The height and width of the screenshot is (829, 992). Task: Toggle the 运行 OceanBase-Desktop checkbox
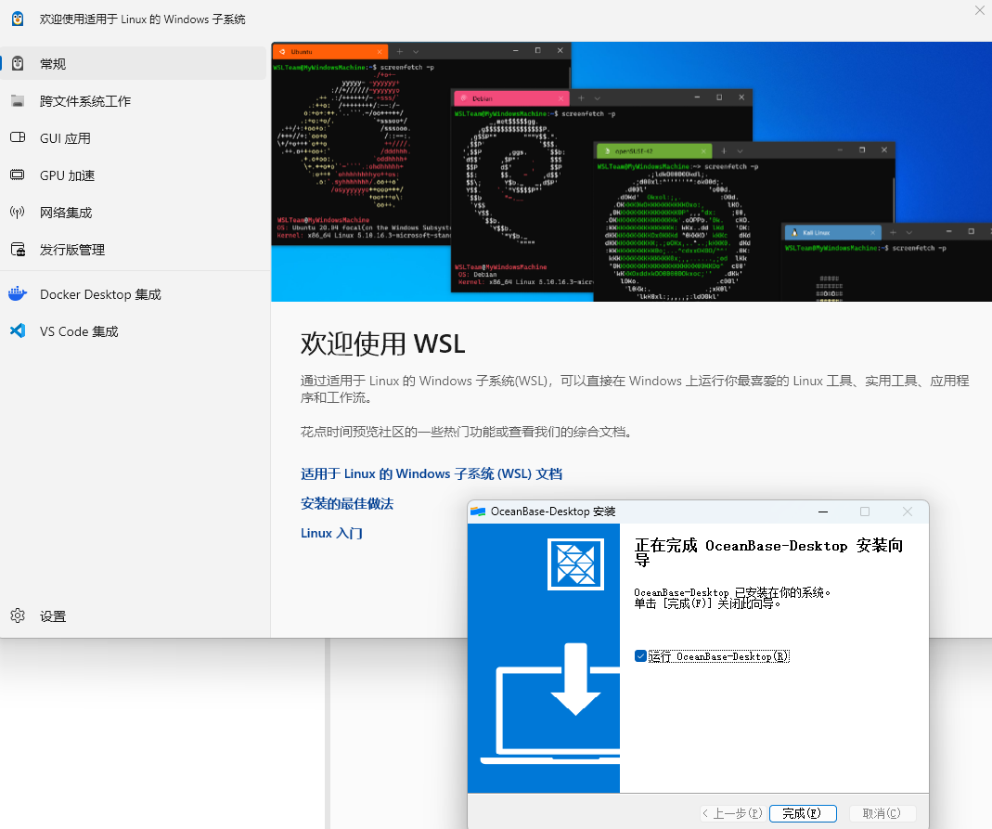640,656
